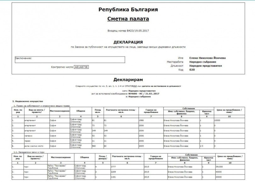
Task: Select the act number '№4686 - НС / 31.03..2017'
Action: (x=144, y=94)
